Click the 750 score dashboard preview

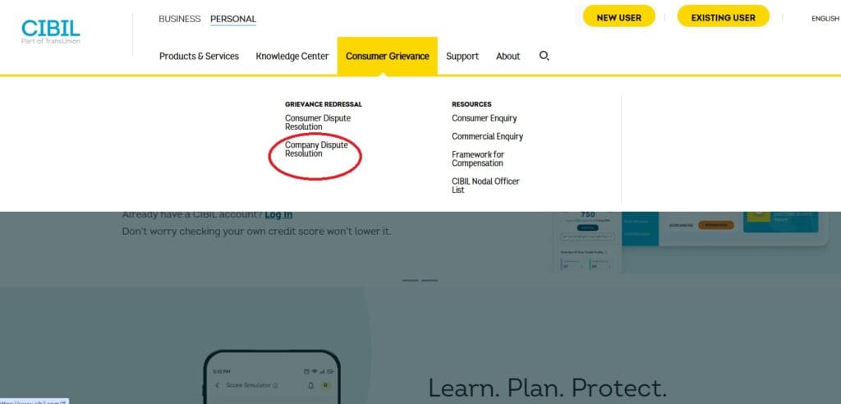point(587,241)
